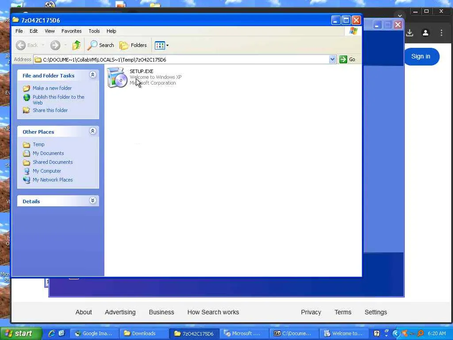Click the browser tab search chevron
This screenshot has height=340, width=453.
tap(400, 15)
